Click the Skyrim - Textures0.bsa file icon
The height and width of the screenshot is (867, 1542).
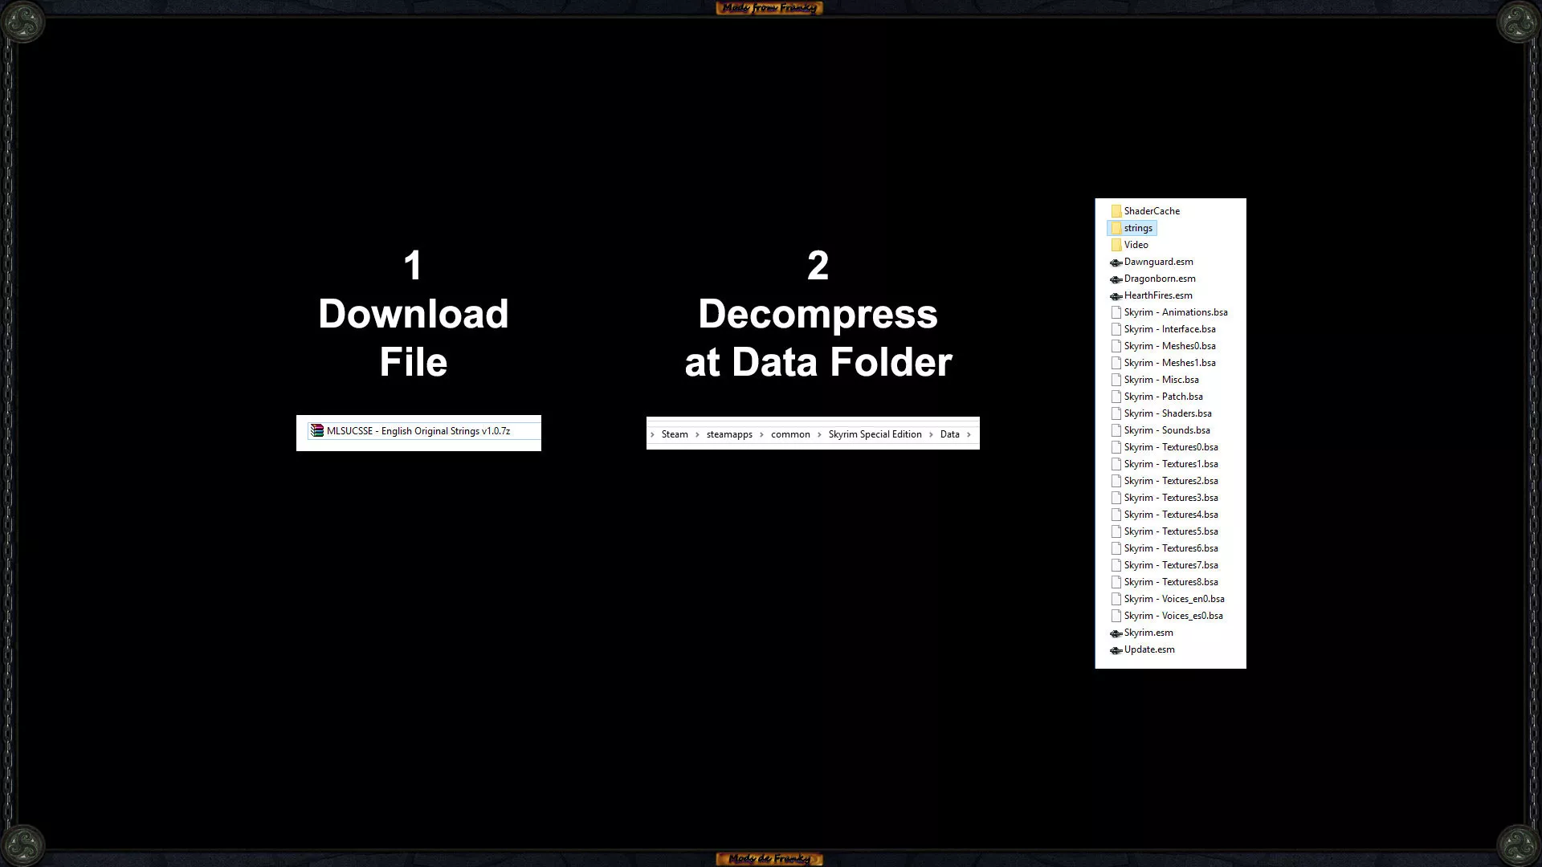tap(1116, 447)
